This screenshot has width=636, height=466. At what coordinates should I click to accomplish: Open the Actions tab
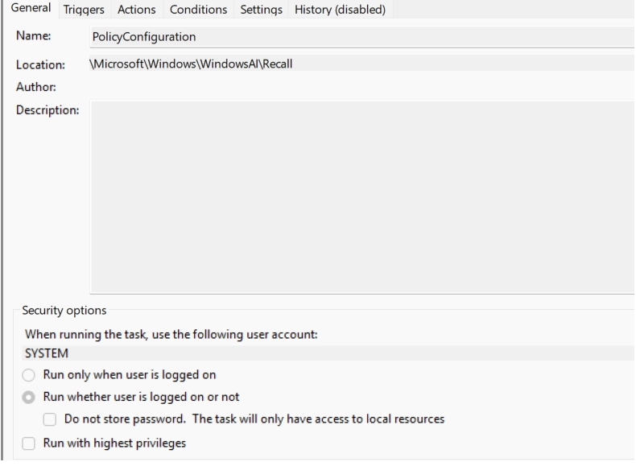click(x=136, y=10)
